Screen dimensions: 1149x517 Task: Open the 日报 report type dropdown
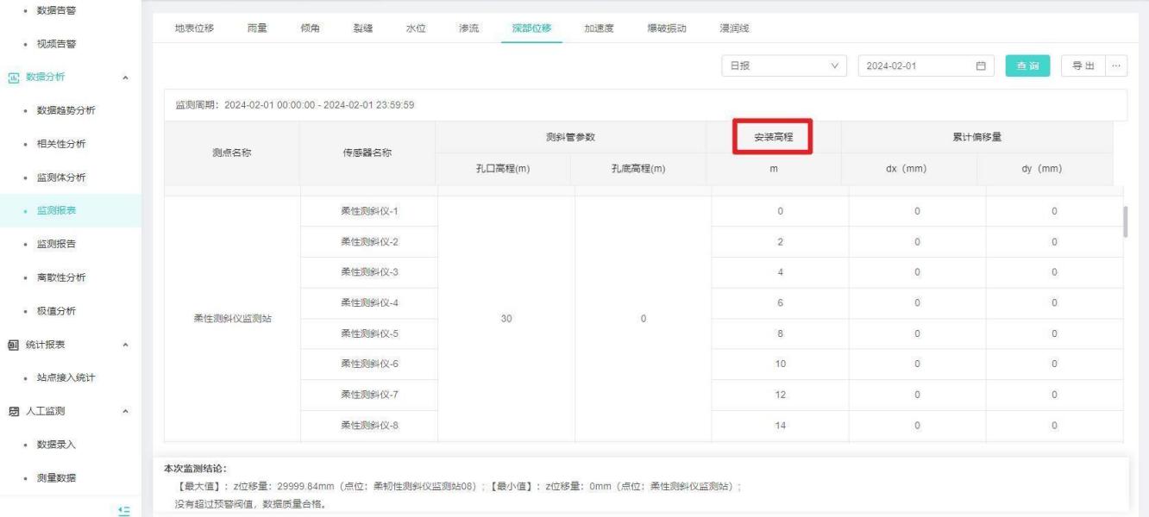point(784,66)
